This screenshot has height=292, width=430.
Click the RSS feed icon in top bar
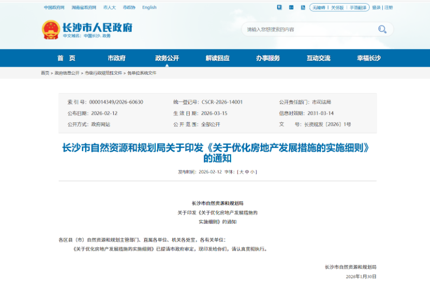303,8
